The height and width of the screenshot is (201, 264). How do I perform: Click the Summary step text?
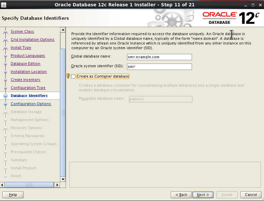coord(19,160)
